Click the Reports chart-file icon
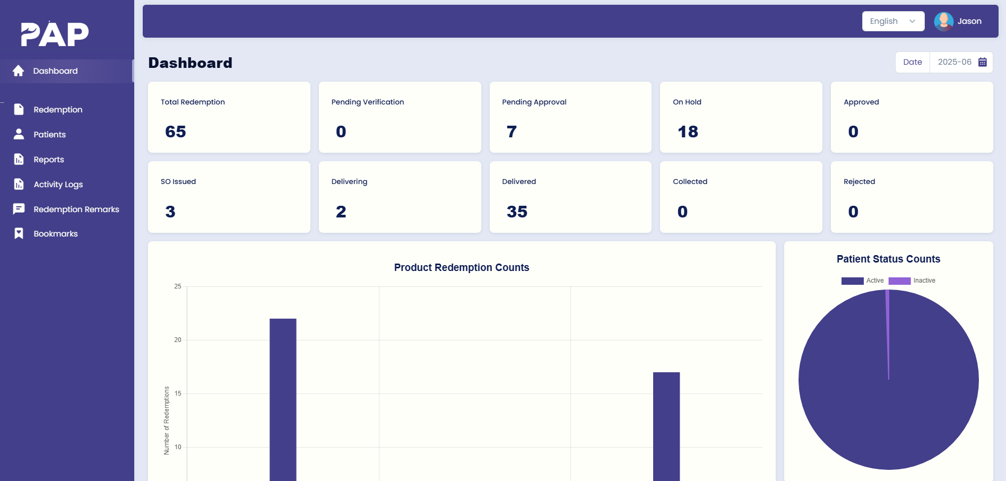1006x481 pixels. 19,159
